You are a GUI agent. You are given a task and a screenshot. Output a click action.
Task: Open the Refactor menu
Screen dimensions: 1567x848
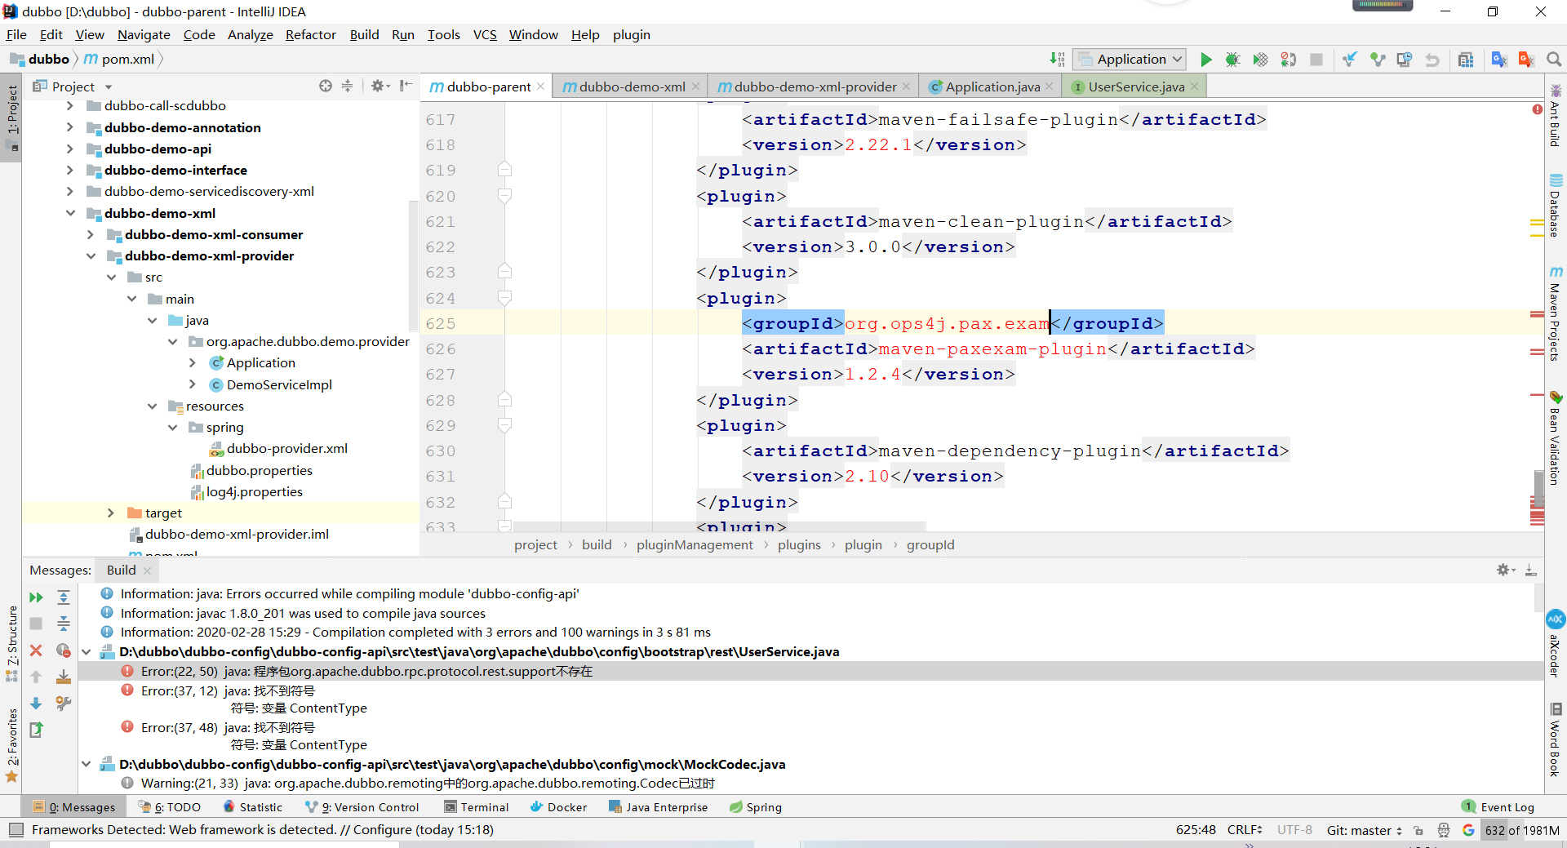[x=310, y=34]
